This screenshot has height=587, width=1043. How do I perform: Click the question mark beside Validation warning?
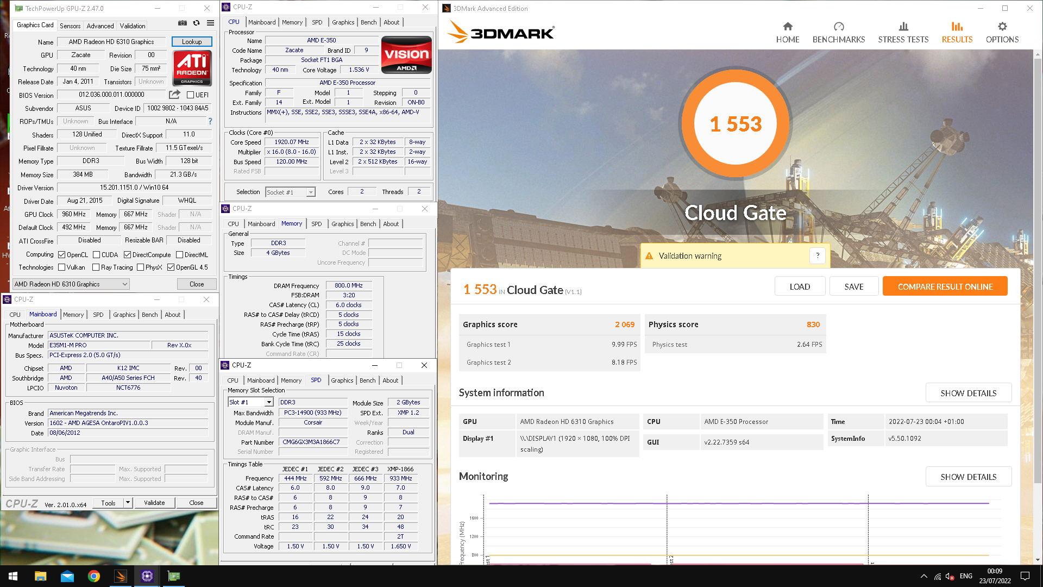click(817, 256)
